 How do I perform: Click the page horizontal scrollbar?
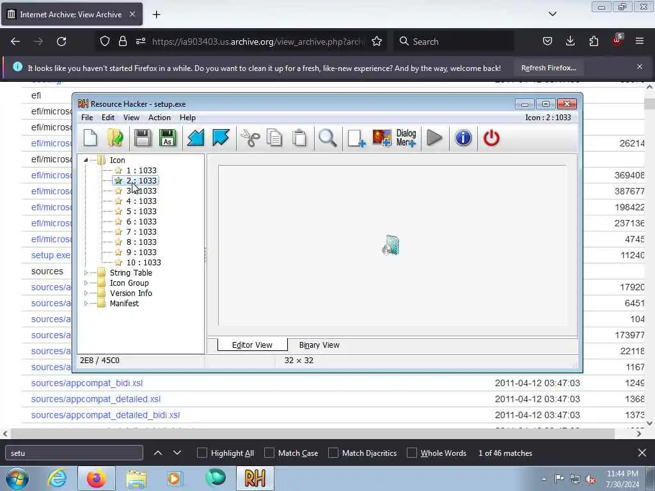click(312, 434)
